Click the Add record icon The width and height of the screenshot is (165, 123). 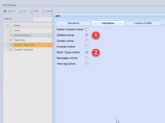(x=20, y=11)
